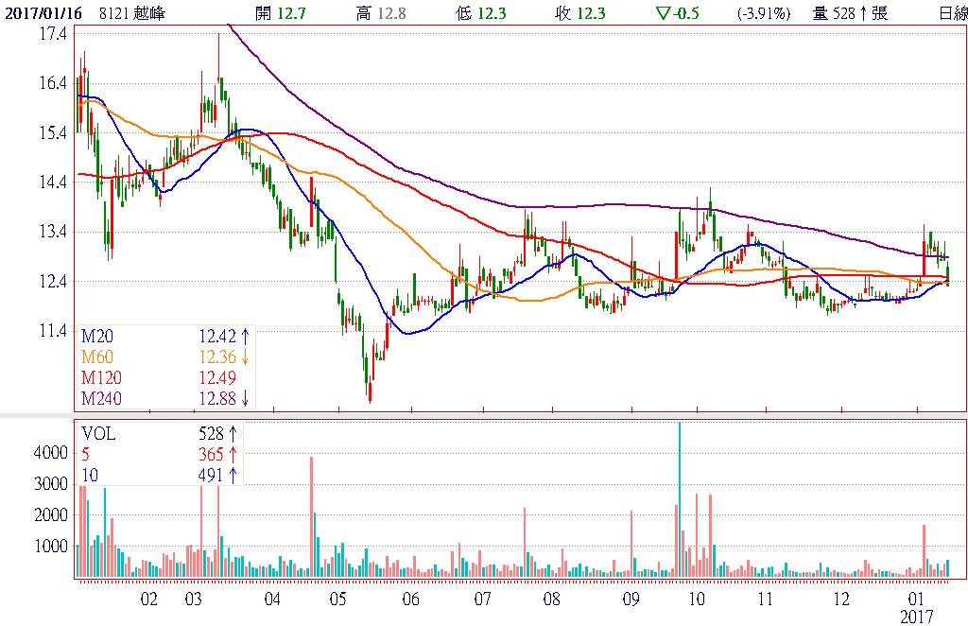Select the VOL legend label
This screenshot has width=968, height=626.
(97, 434)
